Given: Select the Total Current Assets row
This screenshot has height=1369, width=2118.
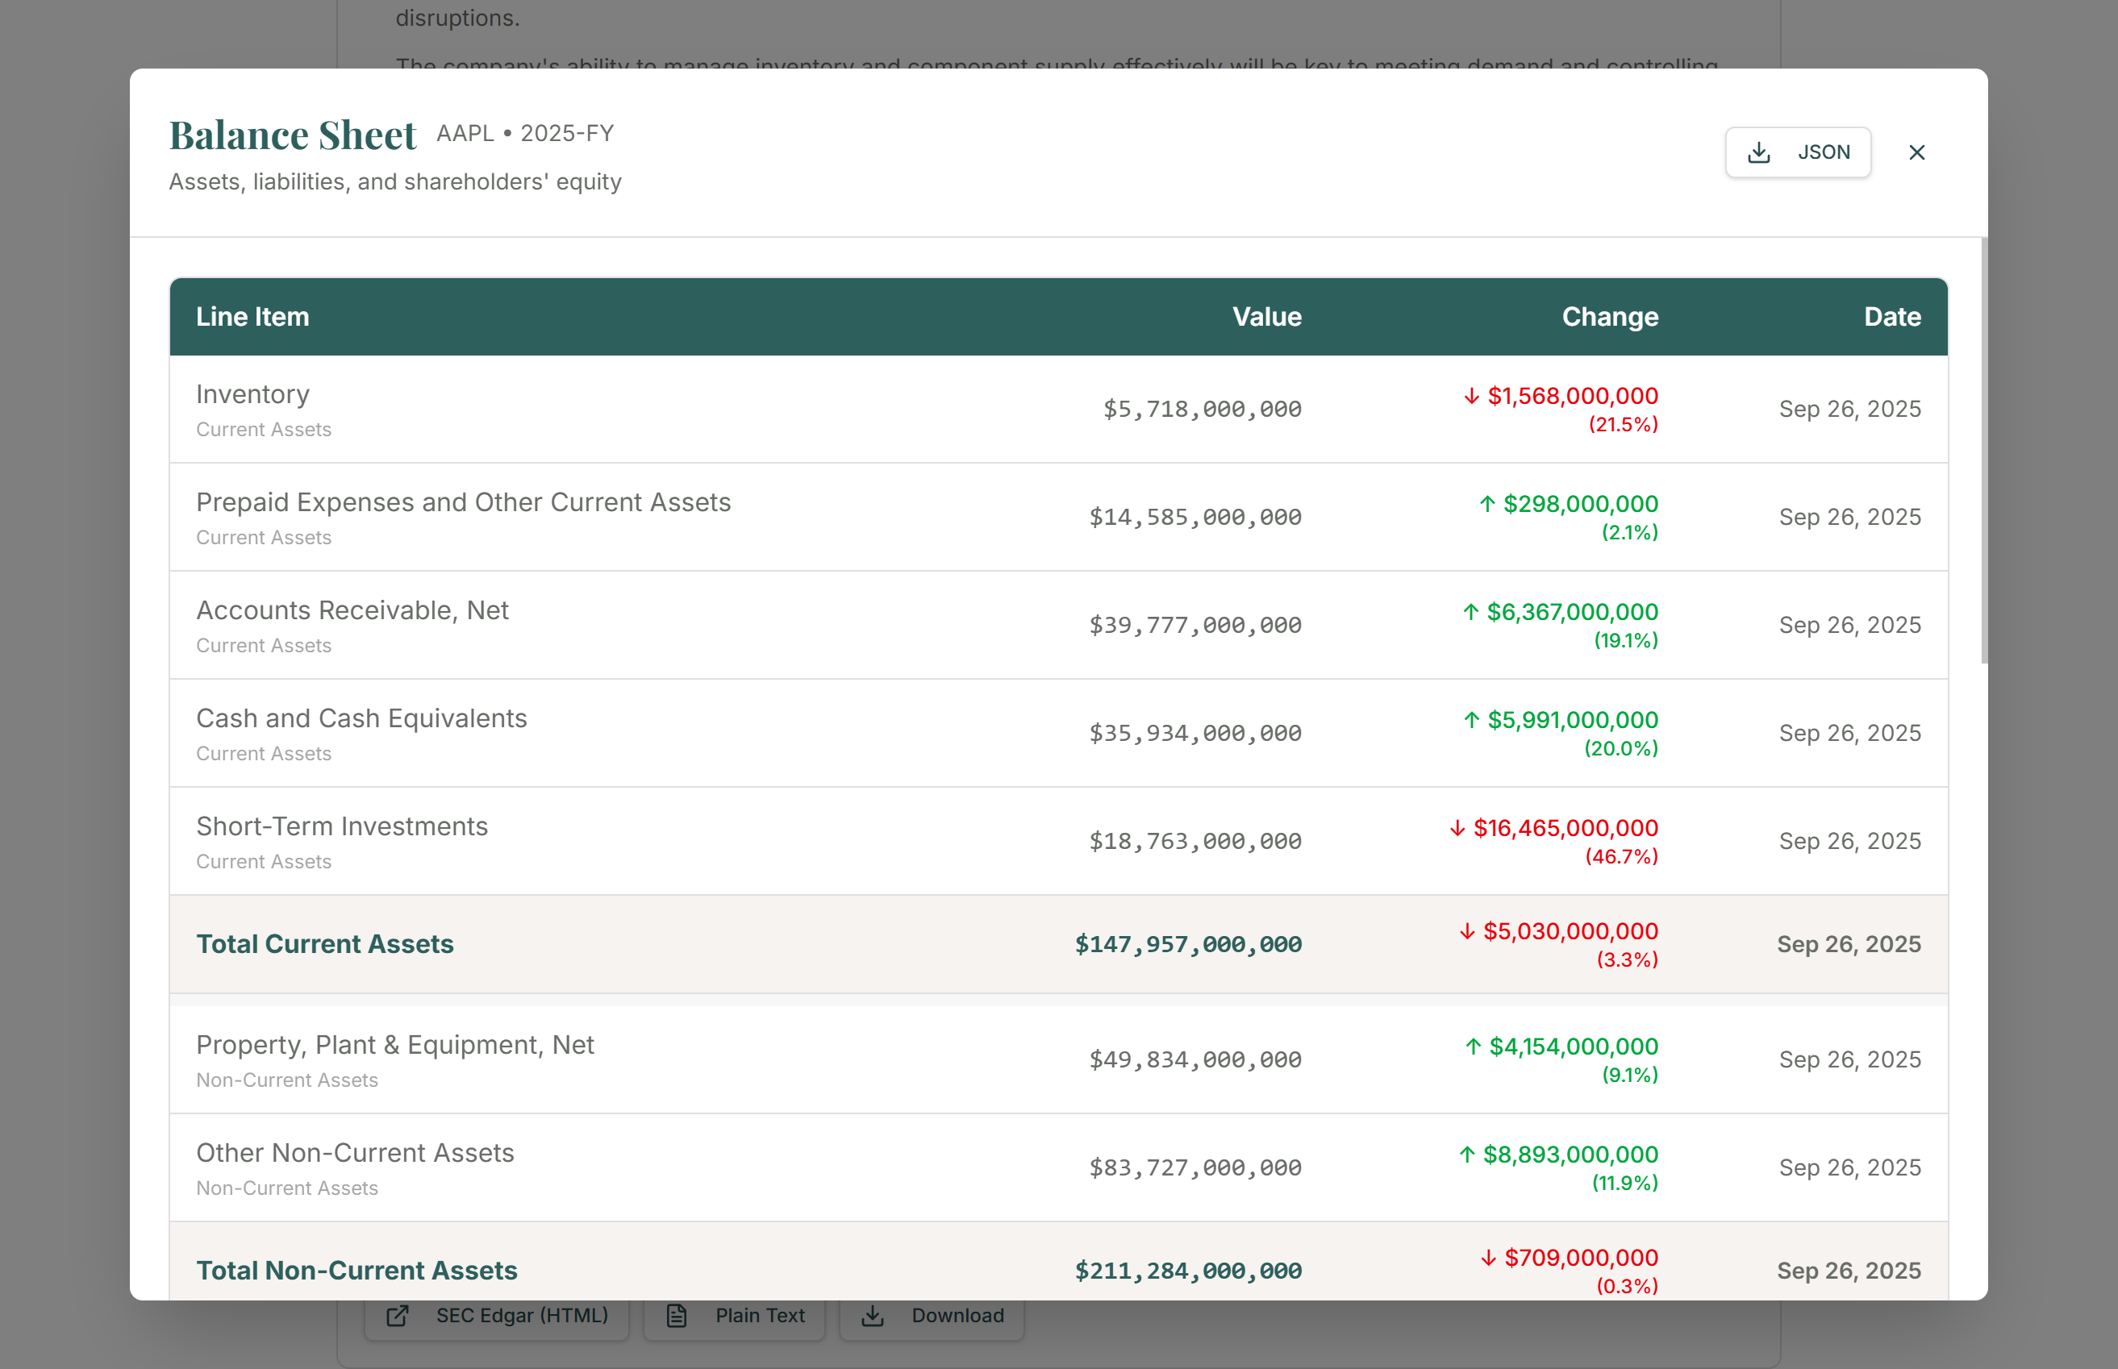Looking at the screenshot, I should tap(623, 944).
